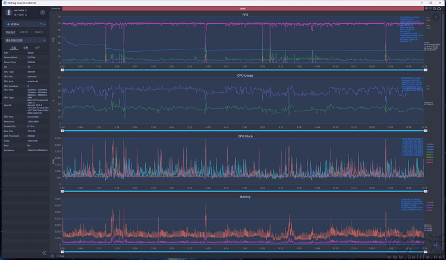
Task: Click the CPU Arch value arm64-v8a
Action: pos(33,82)
